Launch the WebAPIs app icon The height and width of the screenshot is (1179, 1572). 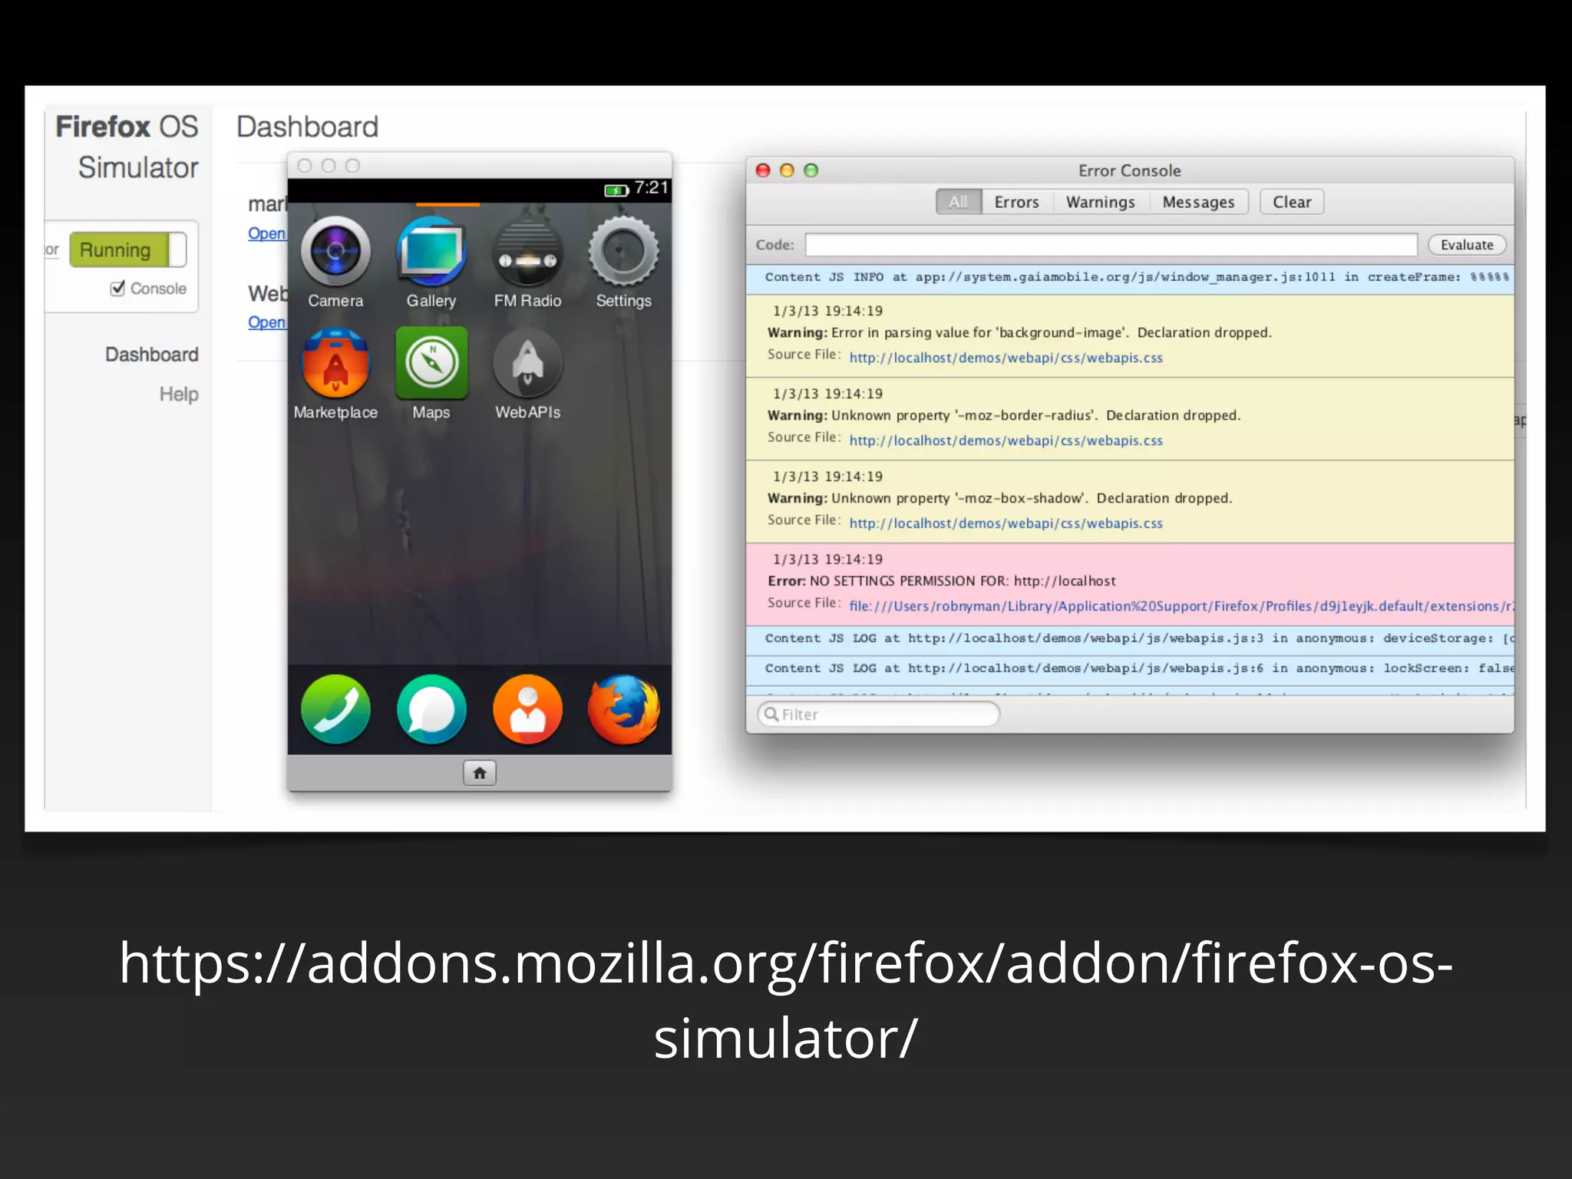coord(527,363)
